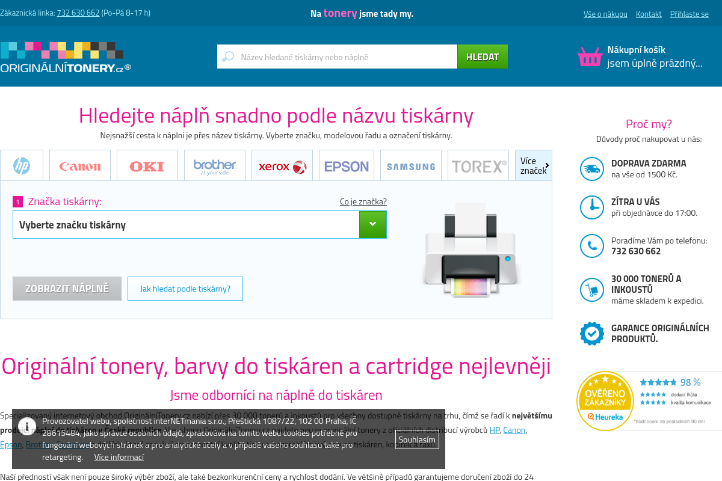
Task: Click the Canon brand logo
Action: pos(79,164)
